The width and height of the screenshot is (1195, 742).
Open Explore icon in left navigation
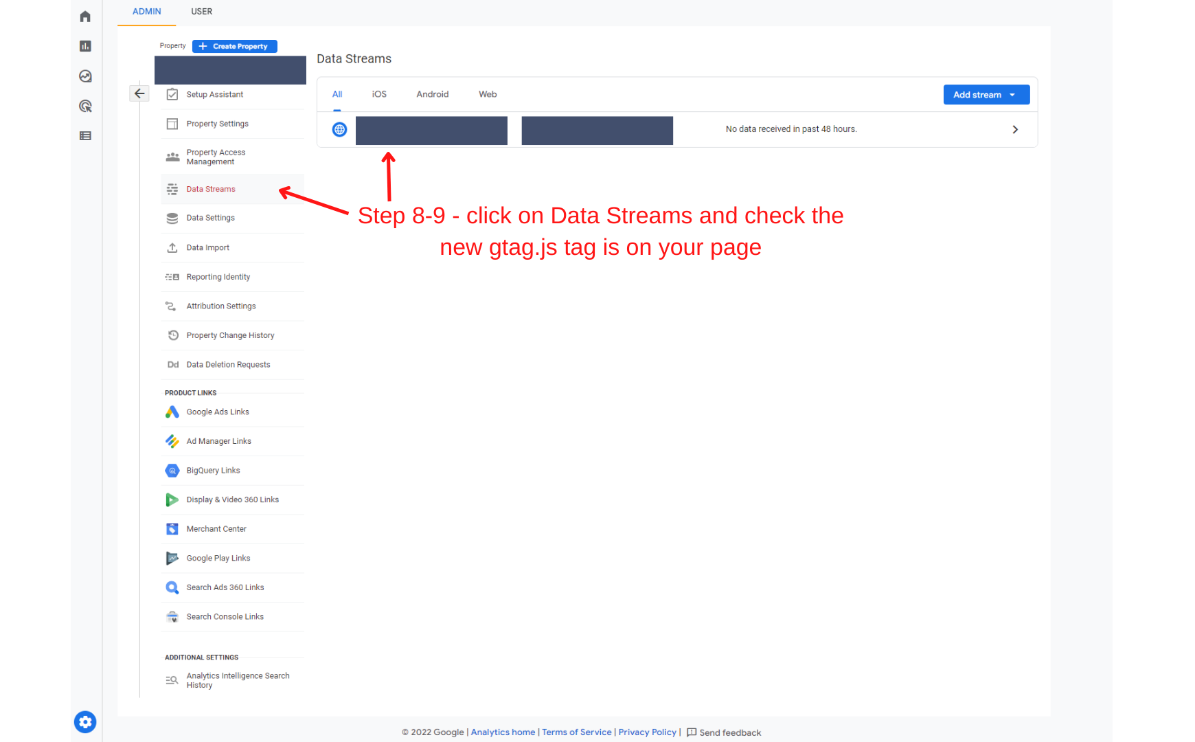[x=85, y=76]
